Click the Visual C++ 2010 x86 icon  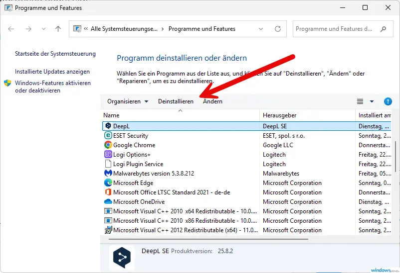point(108,220)
